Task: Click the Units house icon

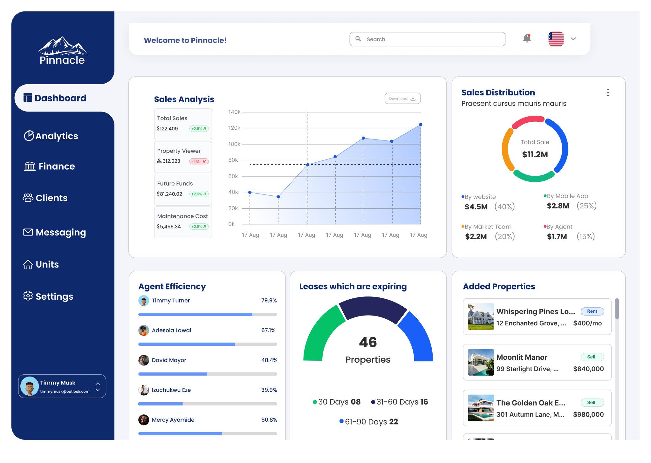Action: pyautogui.click(x=28, y=264)
